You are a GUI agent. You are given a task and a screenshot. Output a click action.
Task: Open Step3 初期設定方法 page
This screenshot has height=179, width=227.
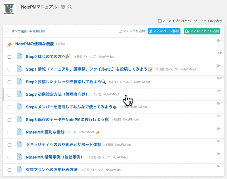(56, 94)
